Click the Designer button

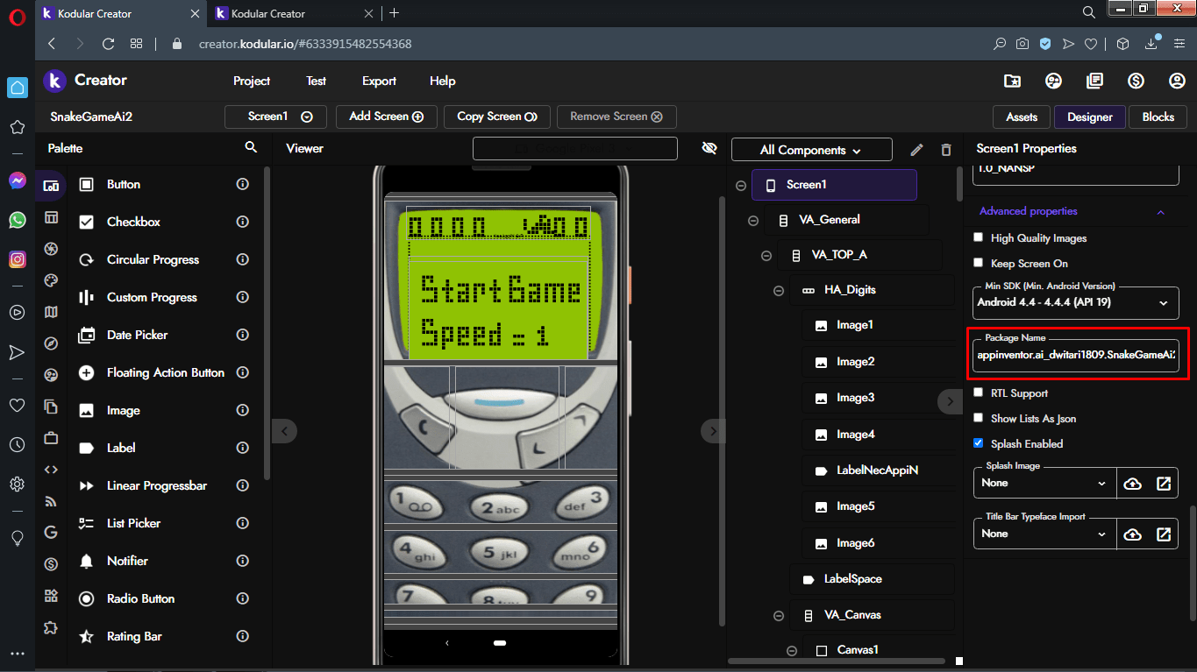tap(1090, 117)
